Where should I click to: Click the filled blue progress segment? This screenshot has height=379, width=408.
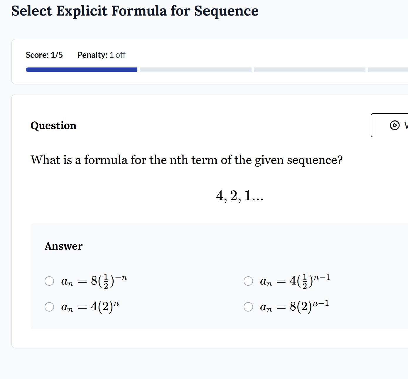pyautogui.click(x=82, y=70)
